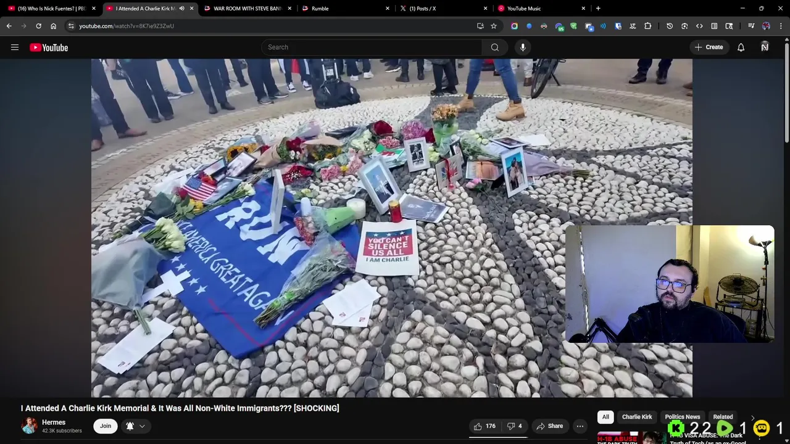
Task: Open the Chrome profile avatar
Action: [x=766, y=26]
